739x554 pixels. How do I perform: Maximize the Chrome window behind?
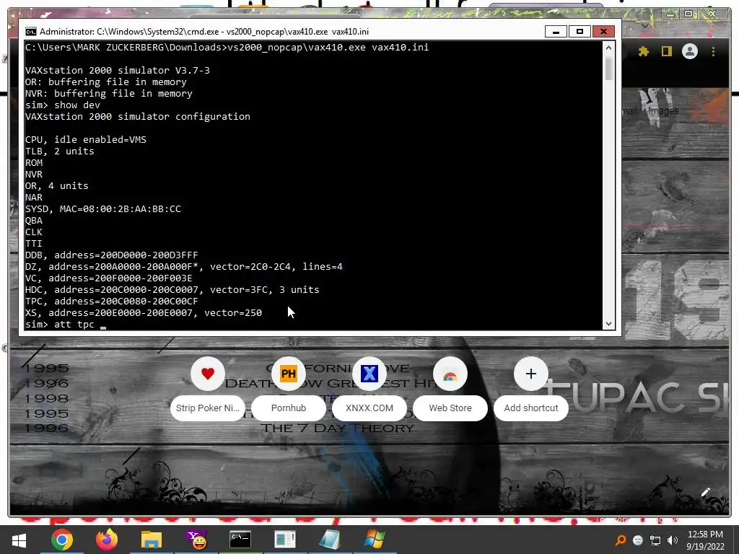coord(688,14)
